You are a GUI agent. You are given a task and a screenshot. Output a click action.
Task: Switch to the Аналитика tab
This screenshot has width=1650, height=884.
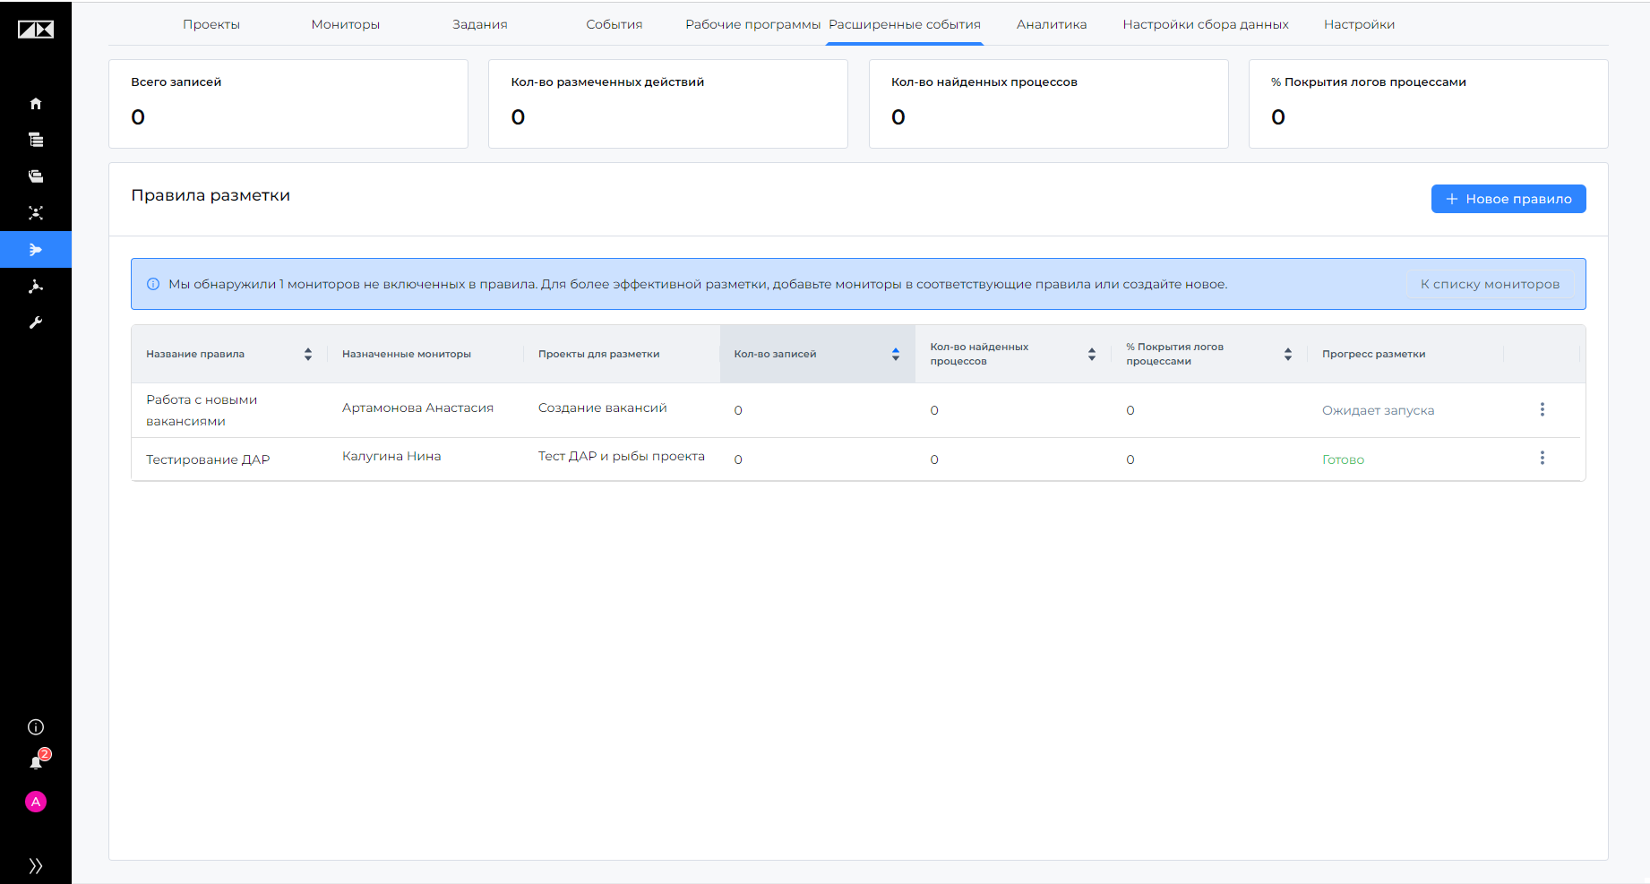click(1052, 24)
